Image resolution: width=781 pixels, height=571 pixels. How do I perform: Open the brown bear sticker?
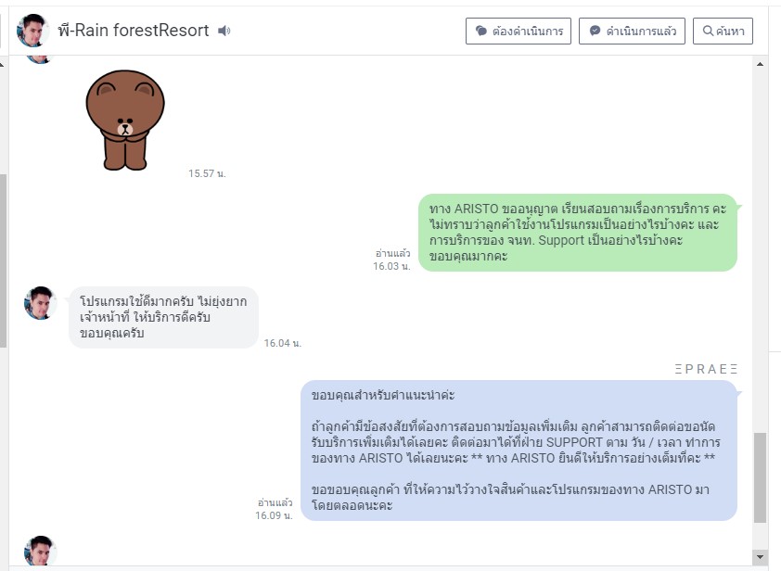(125, 120)
